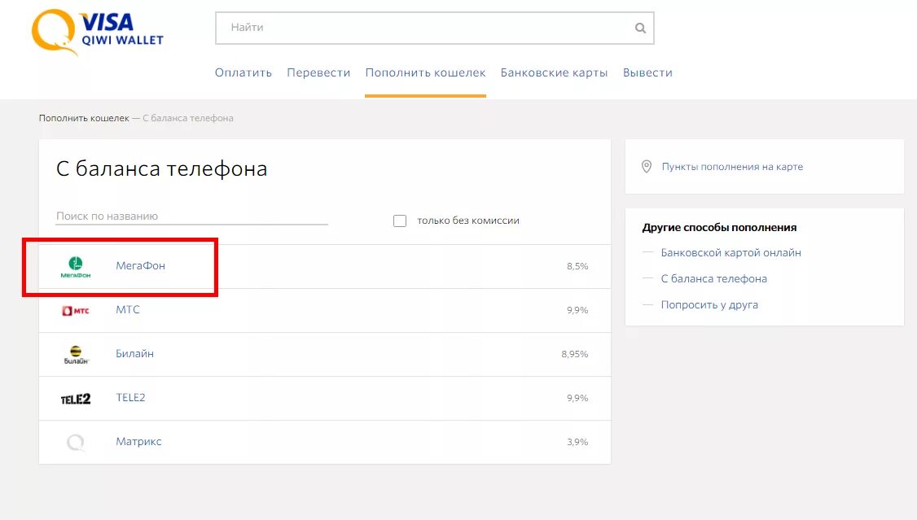Choose the Билайн operator name
The image size is (917, 520).
[134, 353]
